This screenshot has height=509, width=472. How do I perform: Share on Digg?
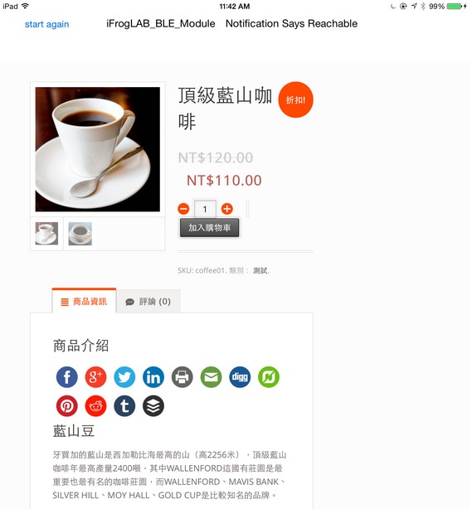point(240,377)
